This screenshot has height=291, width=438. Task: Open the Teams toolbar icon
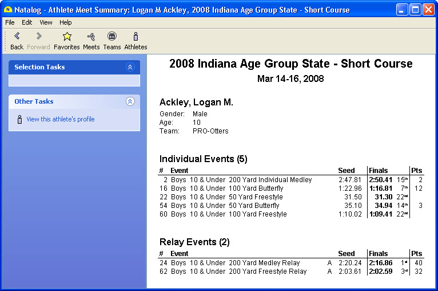112,37
